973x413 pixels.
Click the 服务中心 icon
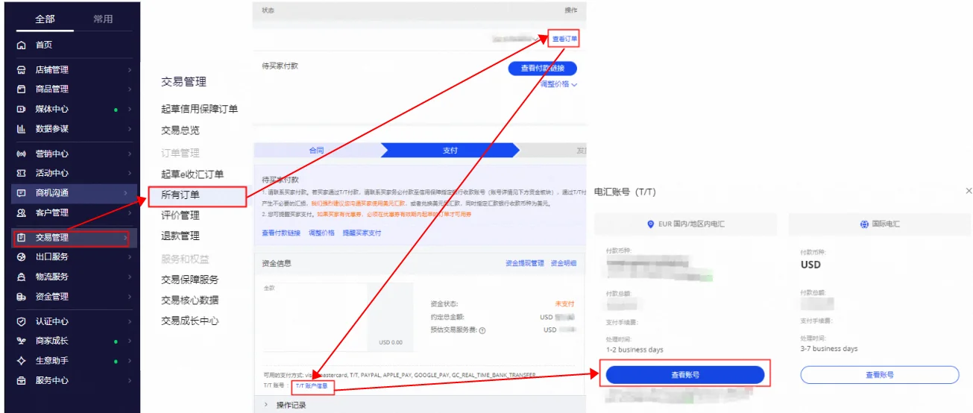coord(21,381)
